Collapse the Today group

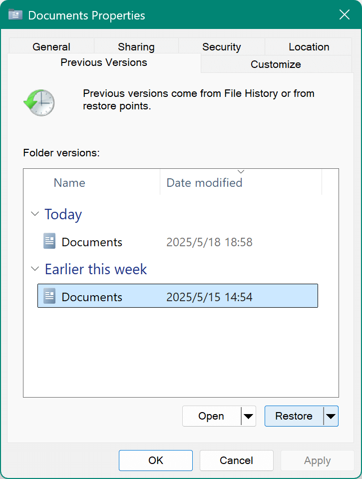34,214
